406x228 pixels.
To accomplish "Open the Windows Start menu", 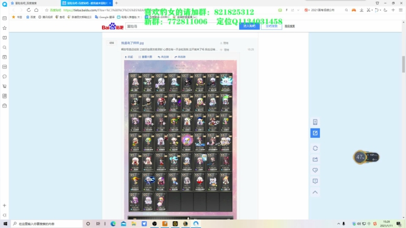I will click(x=5, y=223).
